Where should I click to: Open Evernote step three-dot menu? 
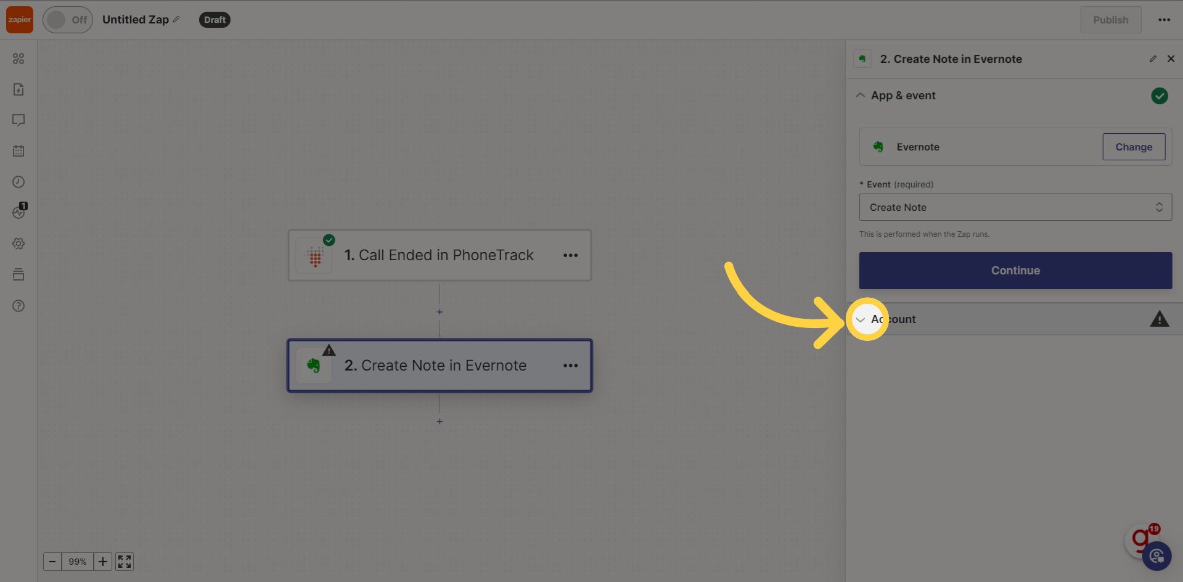571,366
